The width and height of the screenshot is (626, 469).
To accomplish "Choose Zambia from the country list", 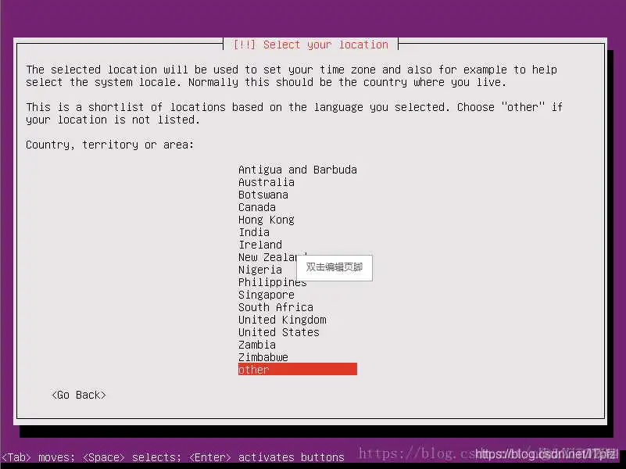I will point(256,344).
